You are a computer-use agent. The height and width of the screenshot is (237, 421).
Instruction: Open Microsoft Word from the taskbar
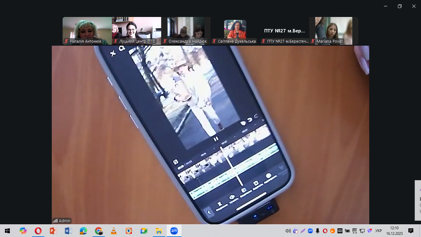[x=68, y=231]
